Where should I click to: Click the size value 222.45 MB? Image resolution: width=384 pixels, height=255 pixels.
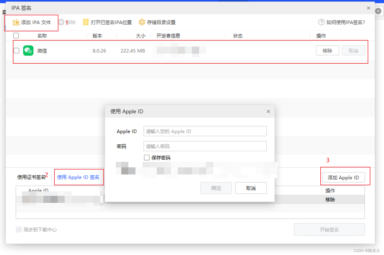point(133,51)
